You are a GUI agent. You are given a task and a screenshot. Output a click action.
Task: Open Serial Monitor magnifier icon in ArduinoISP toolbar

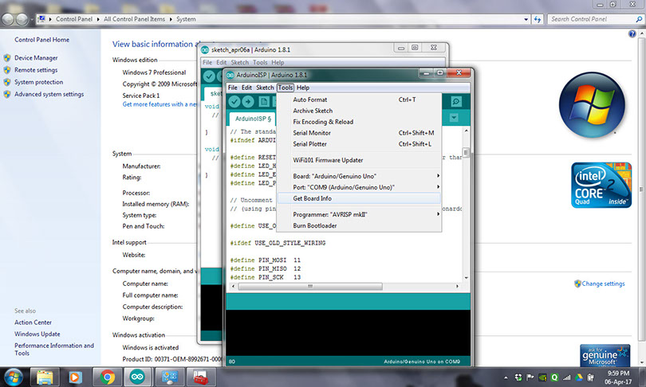(x=456, y=102)
